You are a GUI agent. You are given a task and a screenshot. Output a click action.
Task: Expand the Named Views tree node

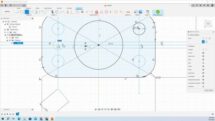5,30
